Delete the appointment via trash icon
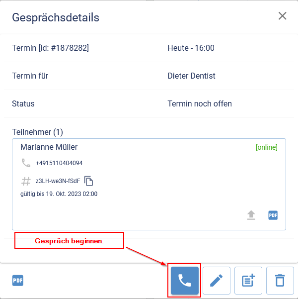This screenshot has height=299, width=298. [280, 281]
